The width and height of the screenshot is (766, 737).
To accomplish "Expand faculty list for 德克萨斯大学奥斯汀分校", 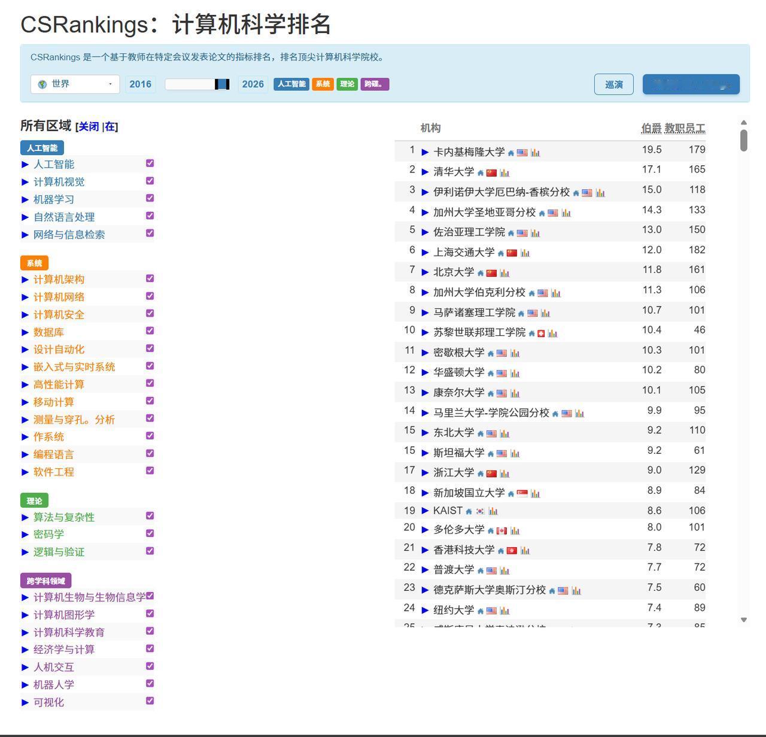I will tap(425, 590).
